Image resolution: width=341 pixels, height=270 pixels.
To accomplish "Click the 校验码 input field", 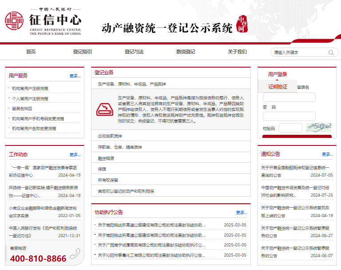I will [x=290, y=128].
